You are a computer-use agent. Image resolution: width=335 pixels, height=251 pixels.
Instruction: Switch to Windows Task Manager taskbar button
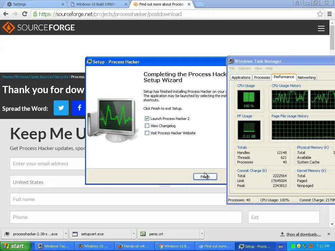pos(54,246)
